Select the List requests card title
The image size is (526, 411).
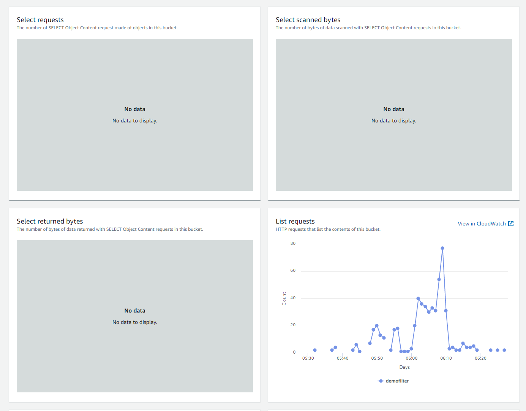point(295,221)
